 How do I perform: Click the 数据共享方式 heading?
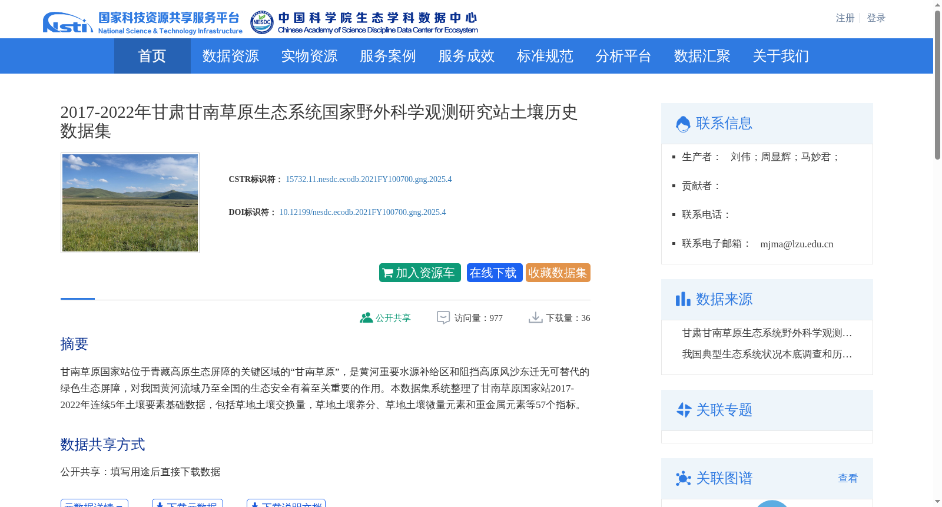click(102, 445)
